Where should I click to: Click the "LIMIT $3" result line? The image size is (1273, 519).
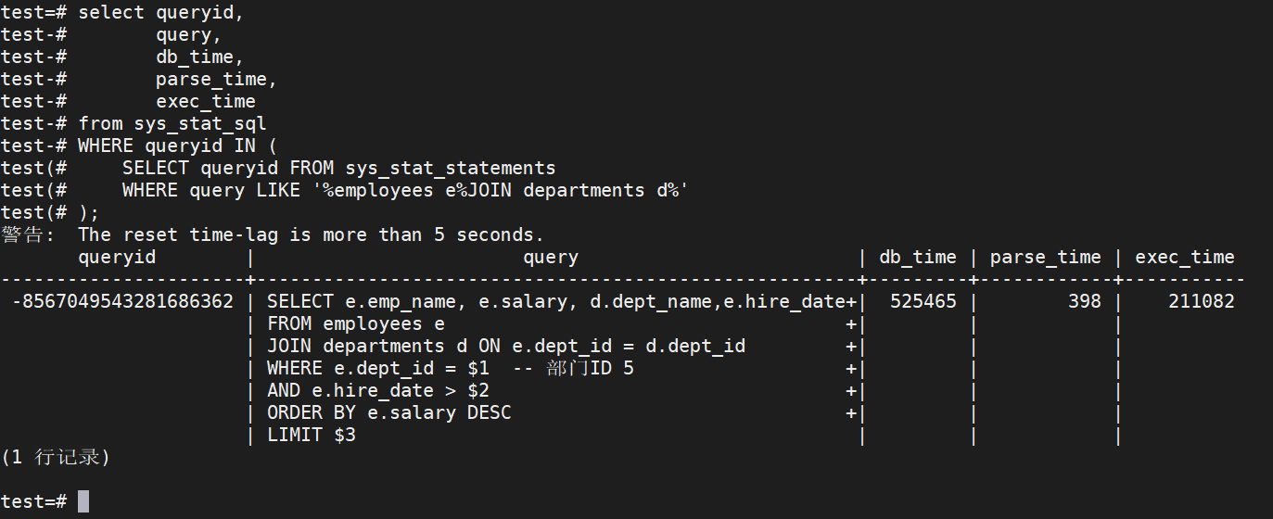coord(311,435)
